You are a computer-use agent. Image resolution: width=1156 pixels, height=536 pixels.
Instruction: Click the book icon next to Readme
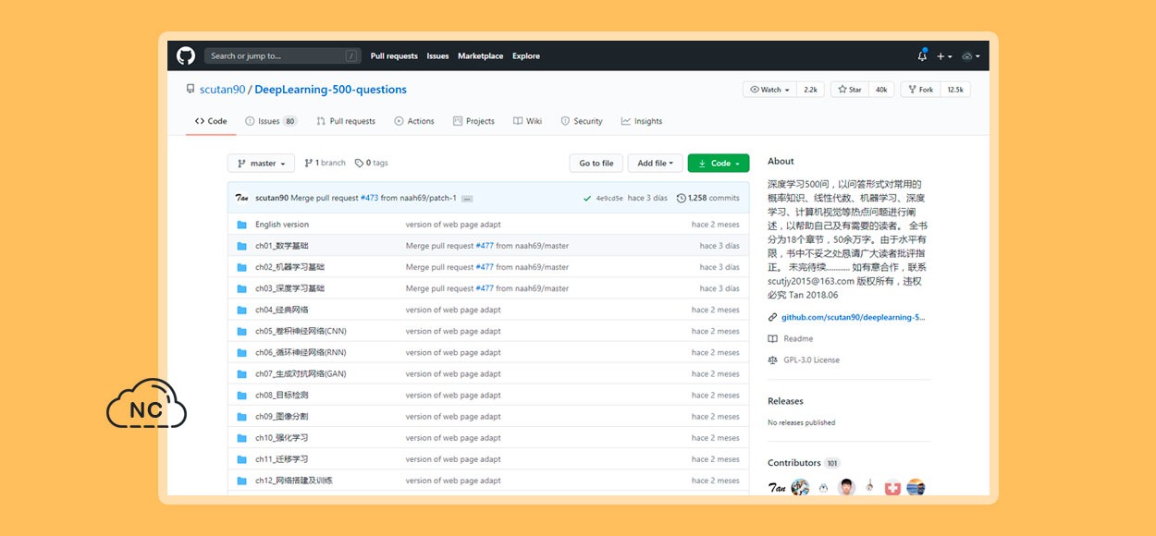coord(773,339)
